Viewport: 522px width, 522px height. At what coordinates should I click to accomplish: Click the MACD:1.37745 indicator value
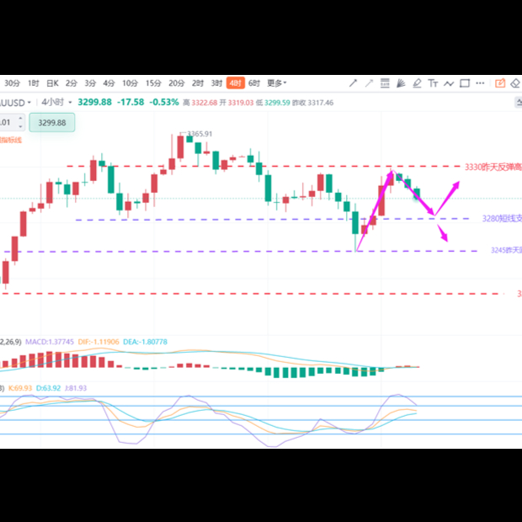click(x=50, y=342)
